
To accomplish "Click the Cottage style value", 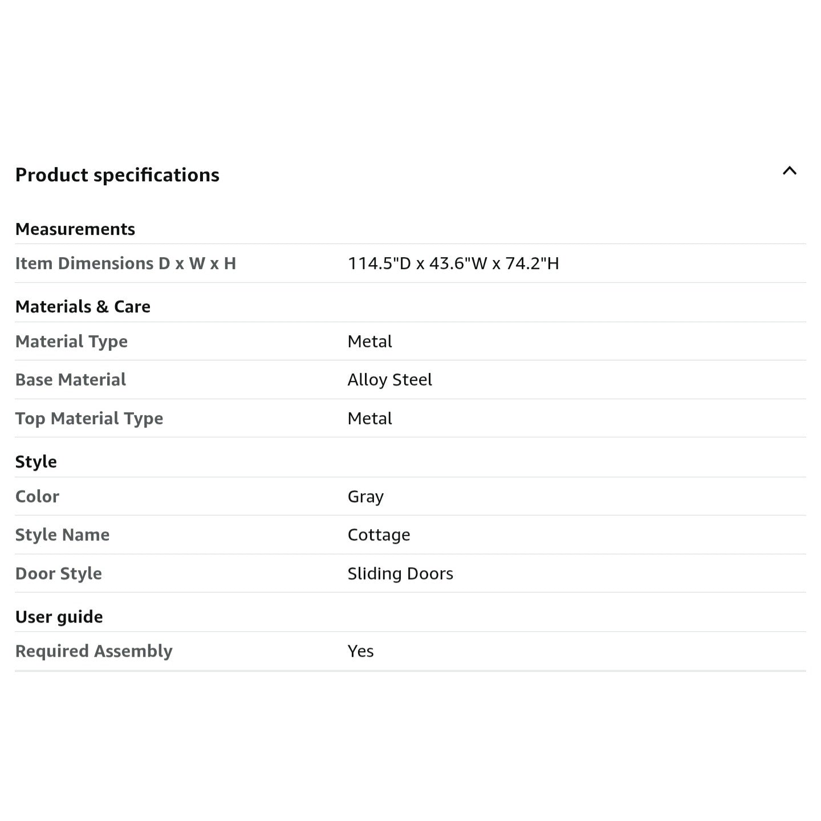I will click(x=379, y=535).
